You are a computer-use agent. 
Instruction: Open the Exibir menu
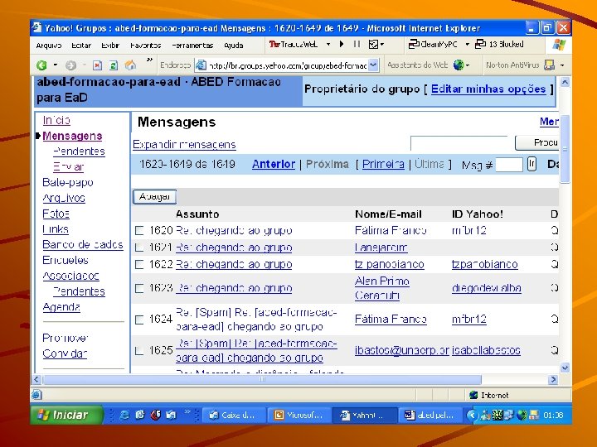point(110,46)
